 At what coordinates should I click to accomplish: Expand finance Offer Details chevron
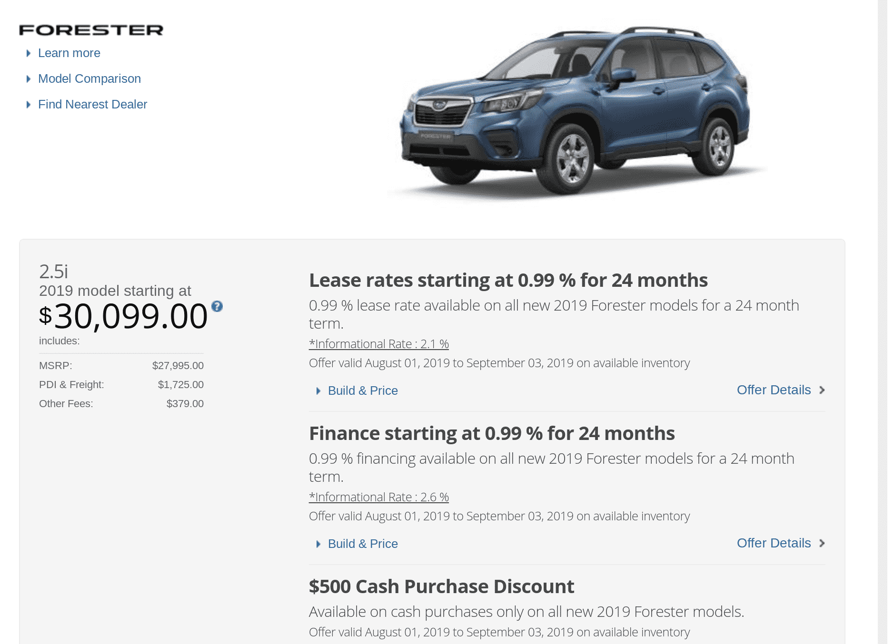(822, 543)
